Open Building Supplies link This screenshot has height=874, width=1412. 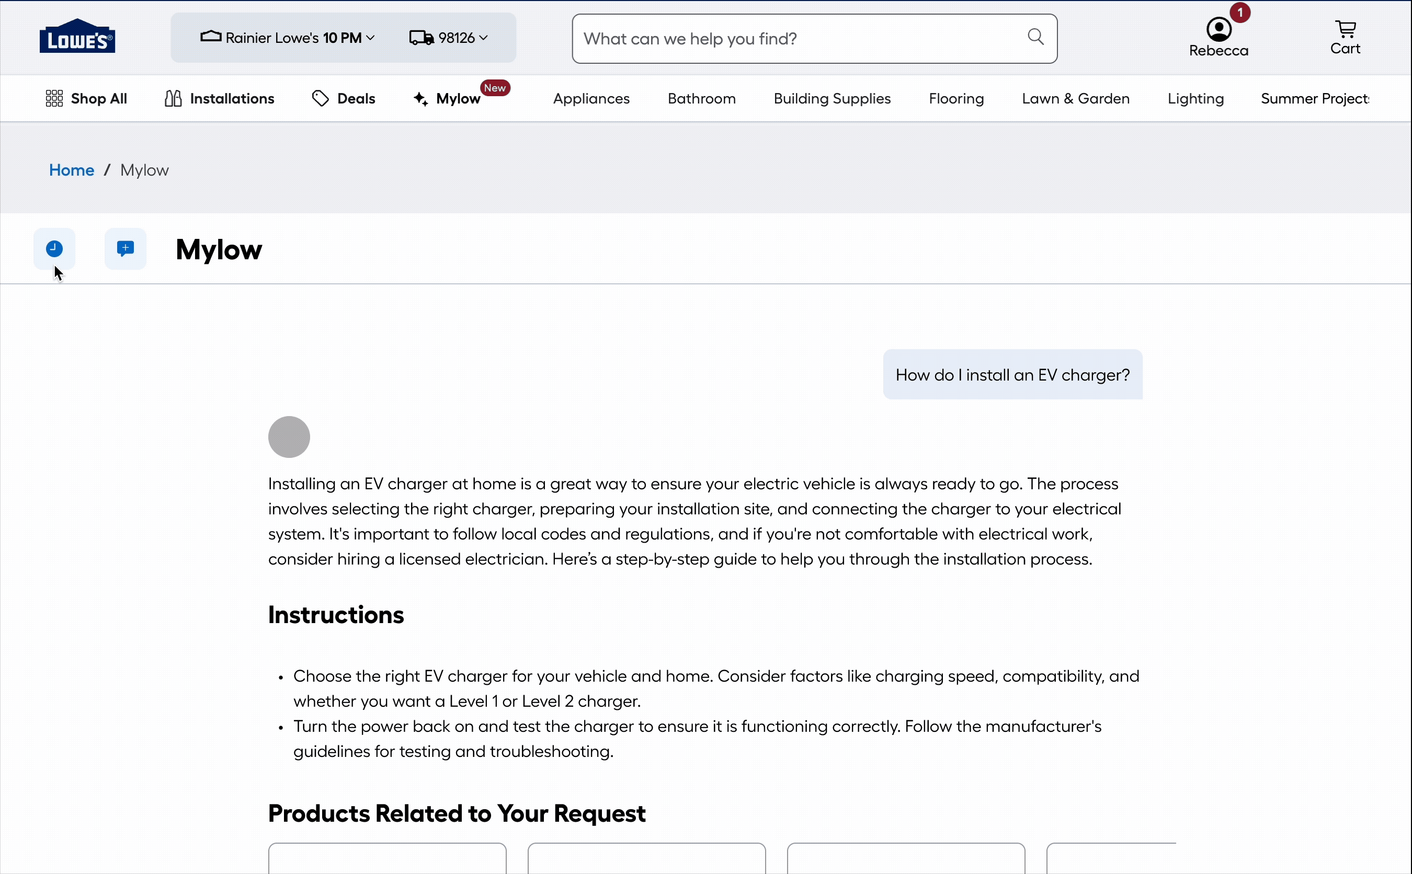(x=832, y=99)
